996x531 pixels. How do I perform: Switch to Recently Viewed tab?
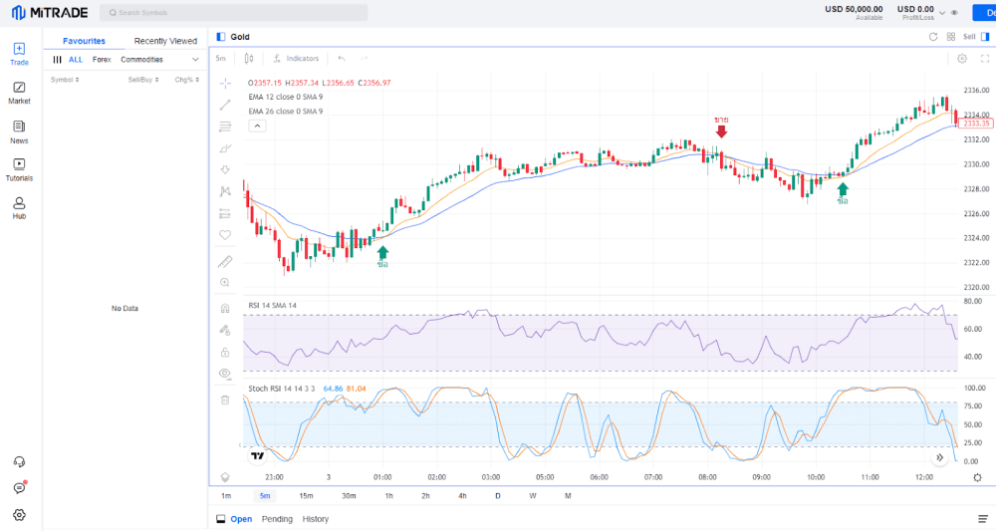(x=165, y=41)
